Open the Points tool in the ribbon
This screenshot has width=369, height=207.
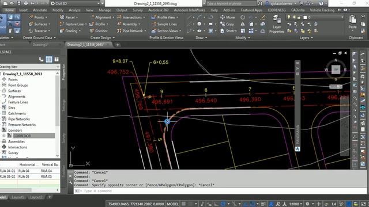pyautogui.click(x=38, y=17)
